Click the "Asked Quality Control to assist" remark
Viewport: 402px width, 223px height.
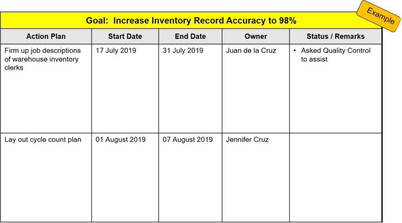[x=336, y=55]
